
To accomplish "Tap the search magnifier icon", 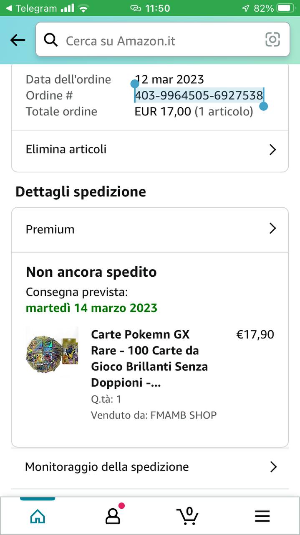I will click(51, 40).
